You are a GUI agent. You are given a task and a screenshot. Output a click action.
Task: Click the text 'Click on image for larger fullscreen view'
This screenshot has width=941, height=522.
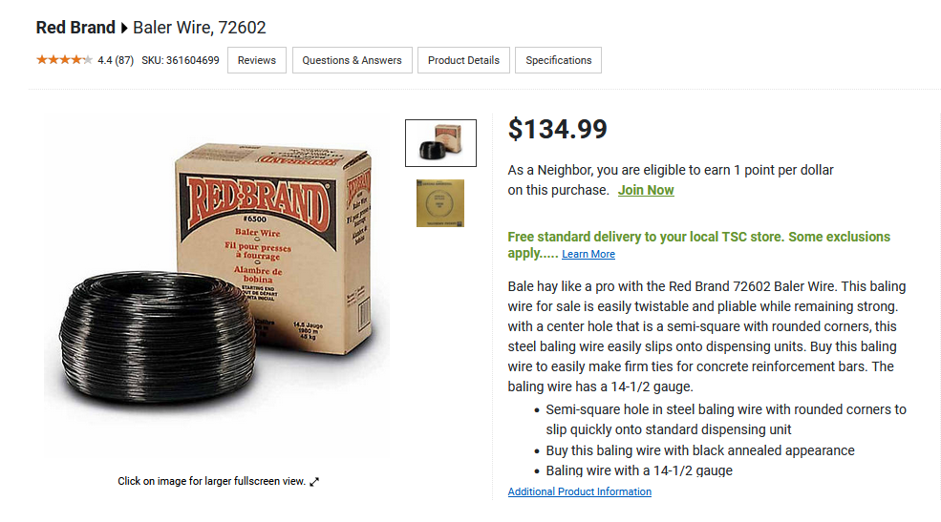[x=210, y=481]
